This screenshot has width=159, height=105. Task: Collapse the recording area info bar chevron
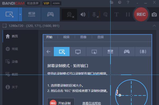[154, 26]
